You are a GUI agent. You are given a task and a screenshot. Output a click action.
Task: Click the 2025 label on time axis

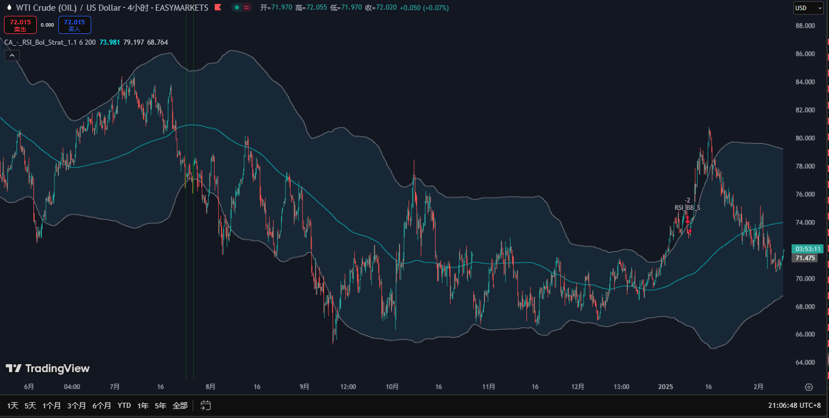coord(665,387)
